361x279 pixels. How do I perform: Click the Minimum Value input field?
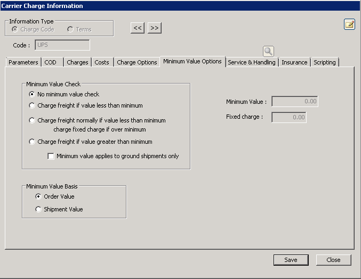tap(294, 101)
